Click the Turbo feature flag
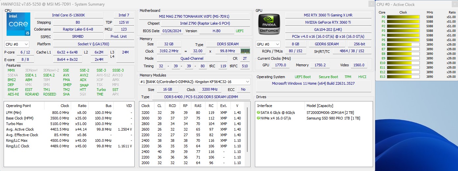This screenshot has width=458, height=171. (x=101, y=90)
